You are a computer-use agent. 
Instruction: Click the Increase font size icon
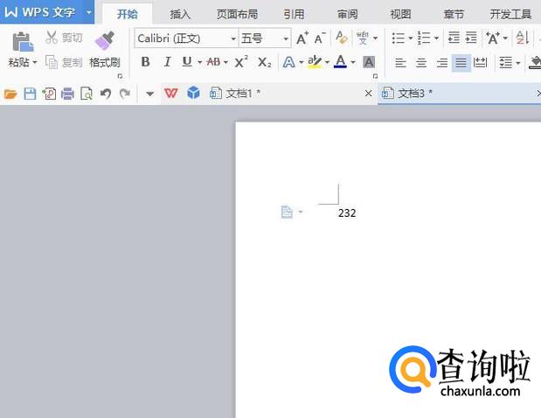[x=302, y=38]
